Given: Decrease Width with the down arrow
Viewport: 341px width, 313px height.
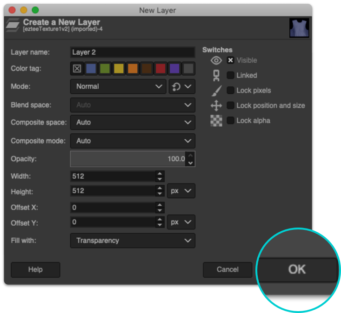Looking at the screenshot, I should (x=160, y=179).
